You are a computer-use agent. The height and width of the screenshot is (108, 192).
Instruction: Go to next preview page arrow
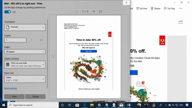[94, 11]
